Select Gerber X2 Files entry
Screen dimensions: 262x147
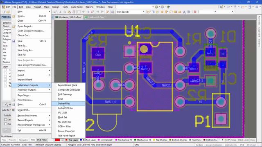[x=68, y=108]
